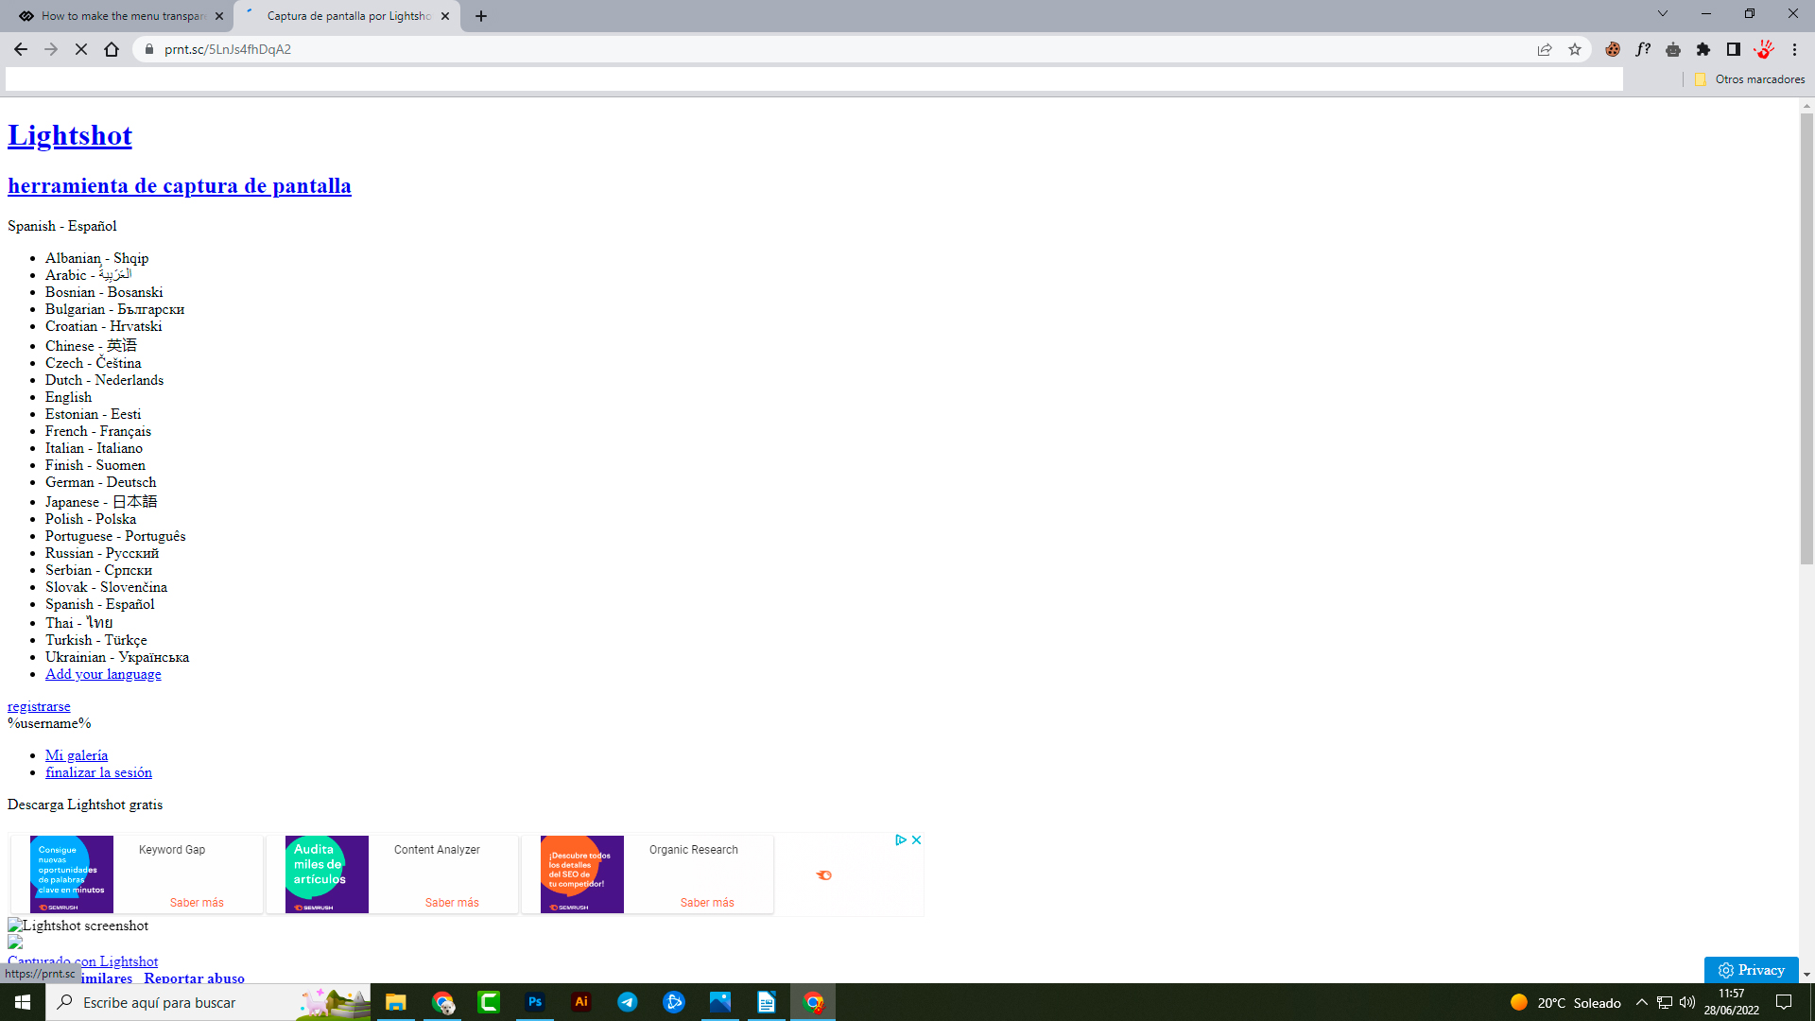Open the Lightshot heading link
Screen dimensions: 1815x1021
(70, 135)
